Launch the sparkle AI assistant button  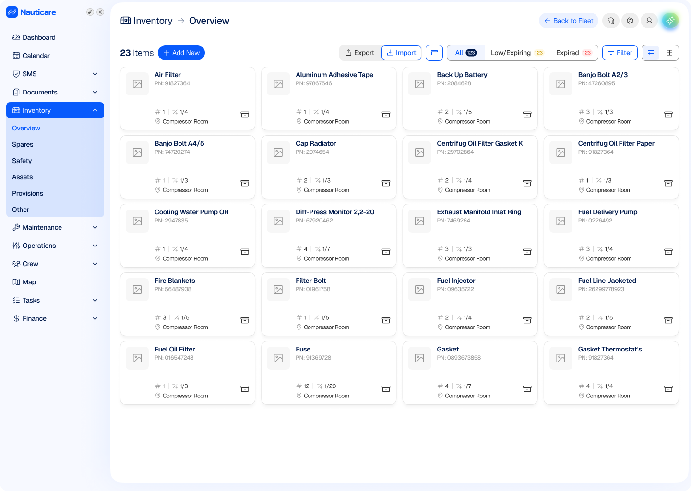pos(670,21)
